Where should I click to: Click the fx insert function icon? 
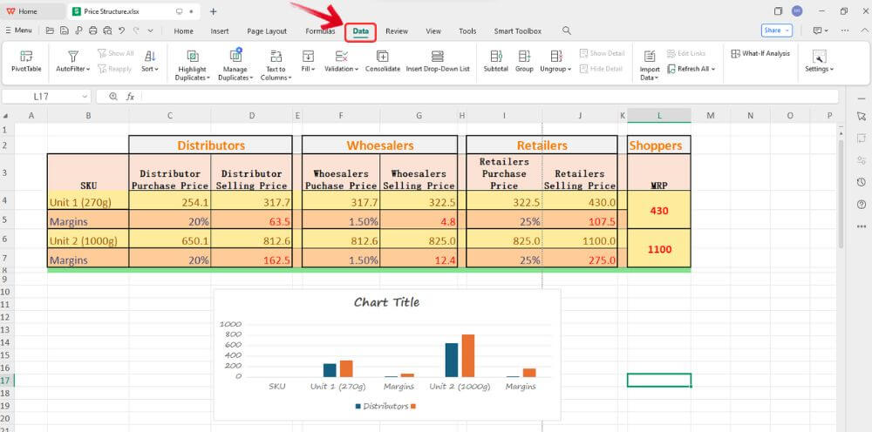130,97
